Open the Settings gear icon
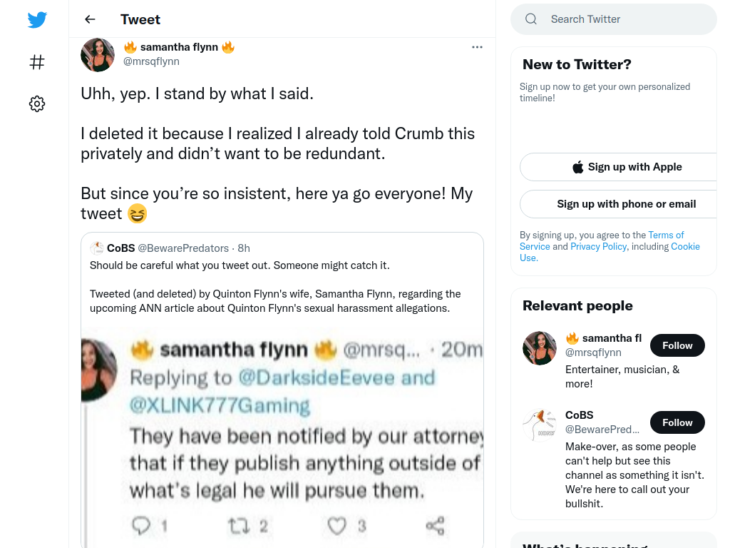 (37, 103)
